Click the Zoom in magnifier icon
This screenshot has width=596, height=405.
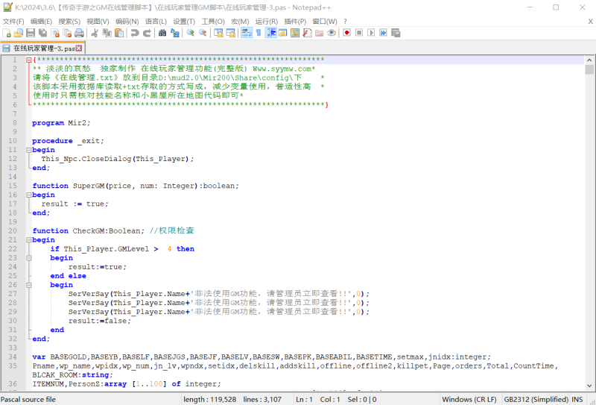click(191, 33)
